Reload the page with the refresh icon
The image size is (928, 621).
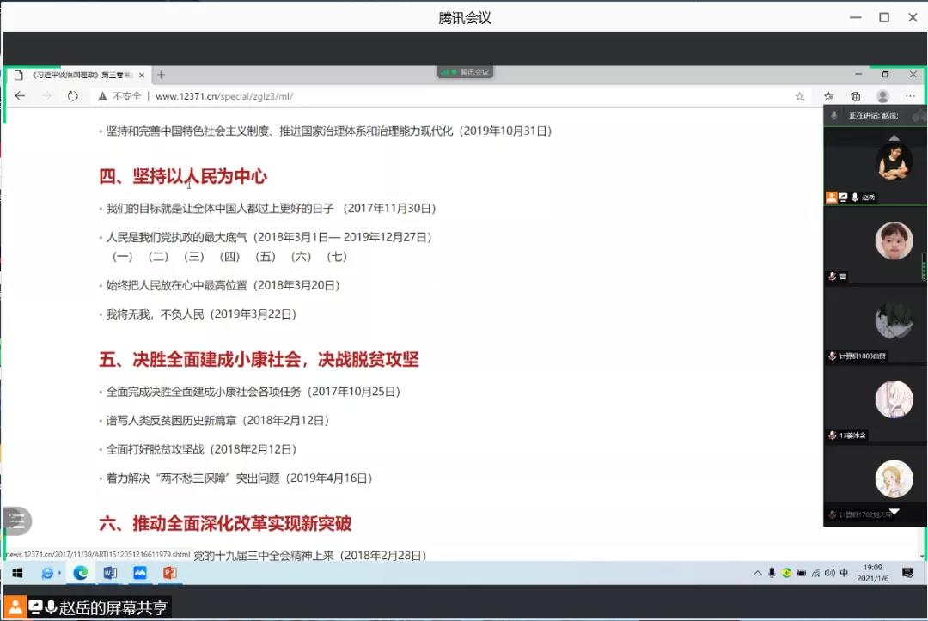[73, 96]
